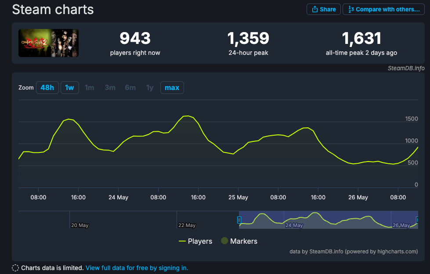Image resolution: width=430 pixels, height=274 pixels.
Task: Click the Markers legend circle swatch
Action: tap(224, 241)
